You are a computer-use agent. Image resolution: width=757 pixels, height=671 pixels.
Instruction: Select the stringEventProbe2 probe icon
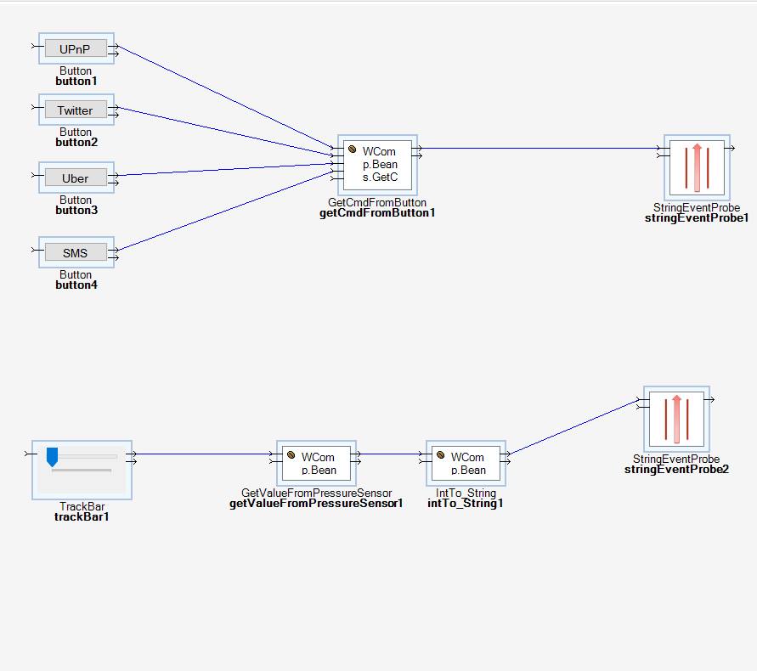tap(676, 419)
